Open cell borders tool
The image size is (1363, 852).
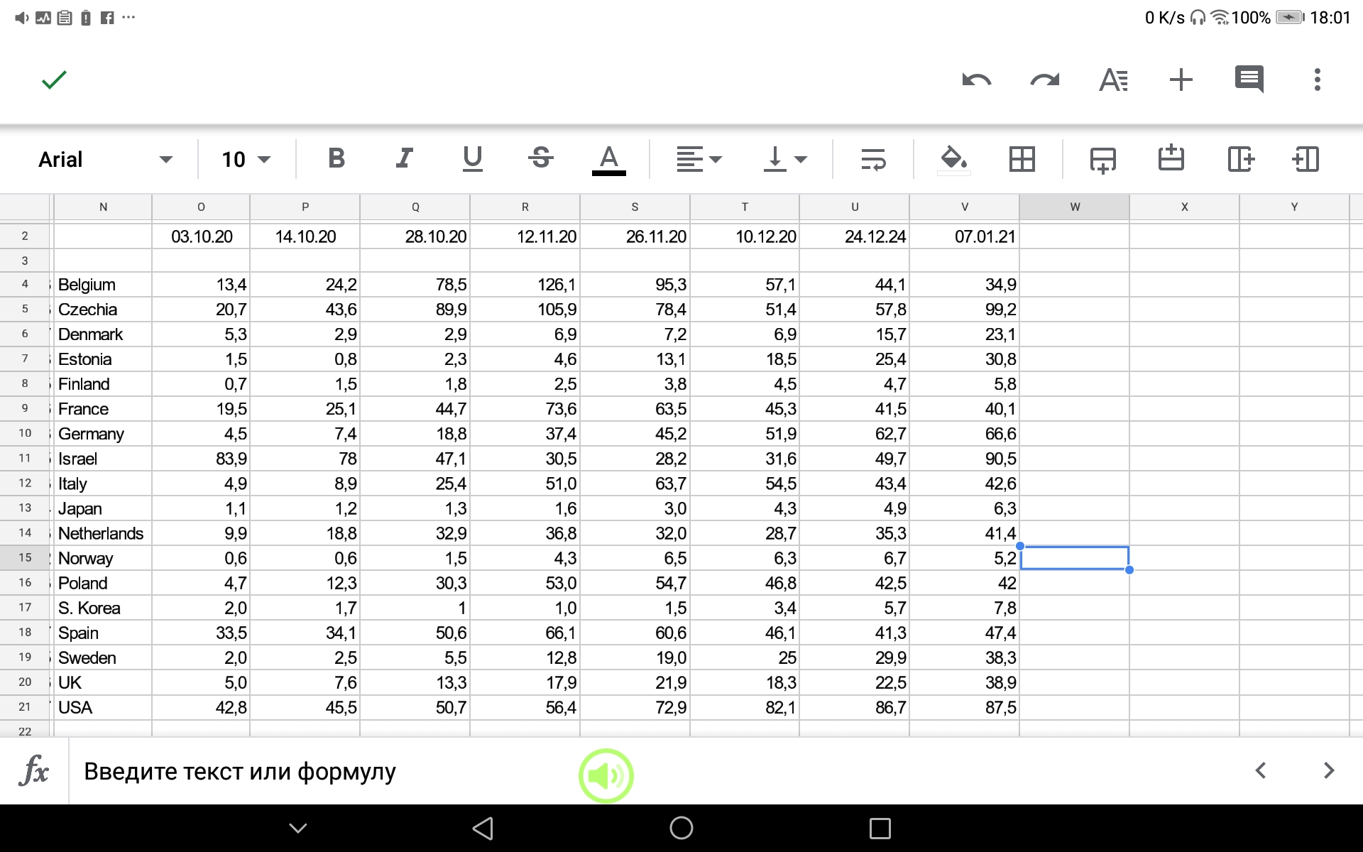pos(1022,159)
